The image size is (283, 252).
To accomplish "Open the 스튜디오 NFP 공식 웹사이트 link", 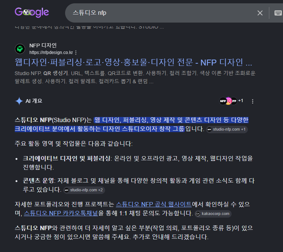I will click(x=154, y=204).
